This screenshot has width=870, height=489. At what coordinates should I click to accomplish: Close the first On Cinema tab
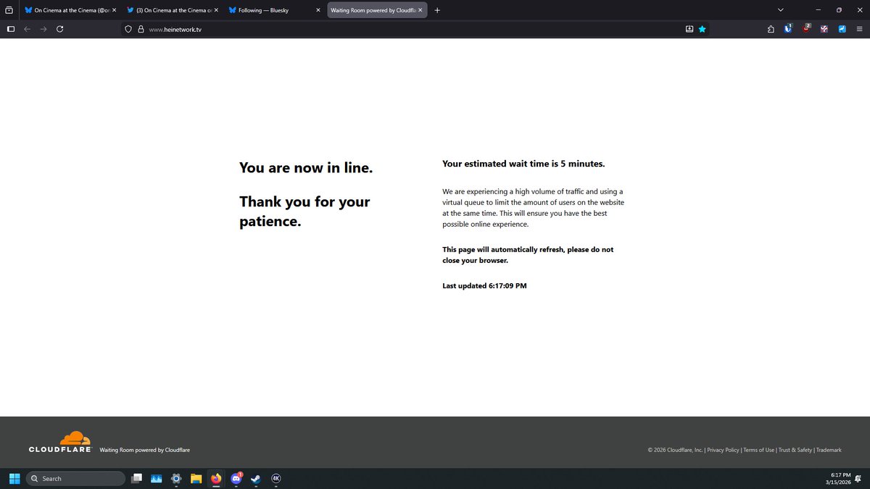[x=114, y=10]
